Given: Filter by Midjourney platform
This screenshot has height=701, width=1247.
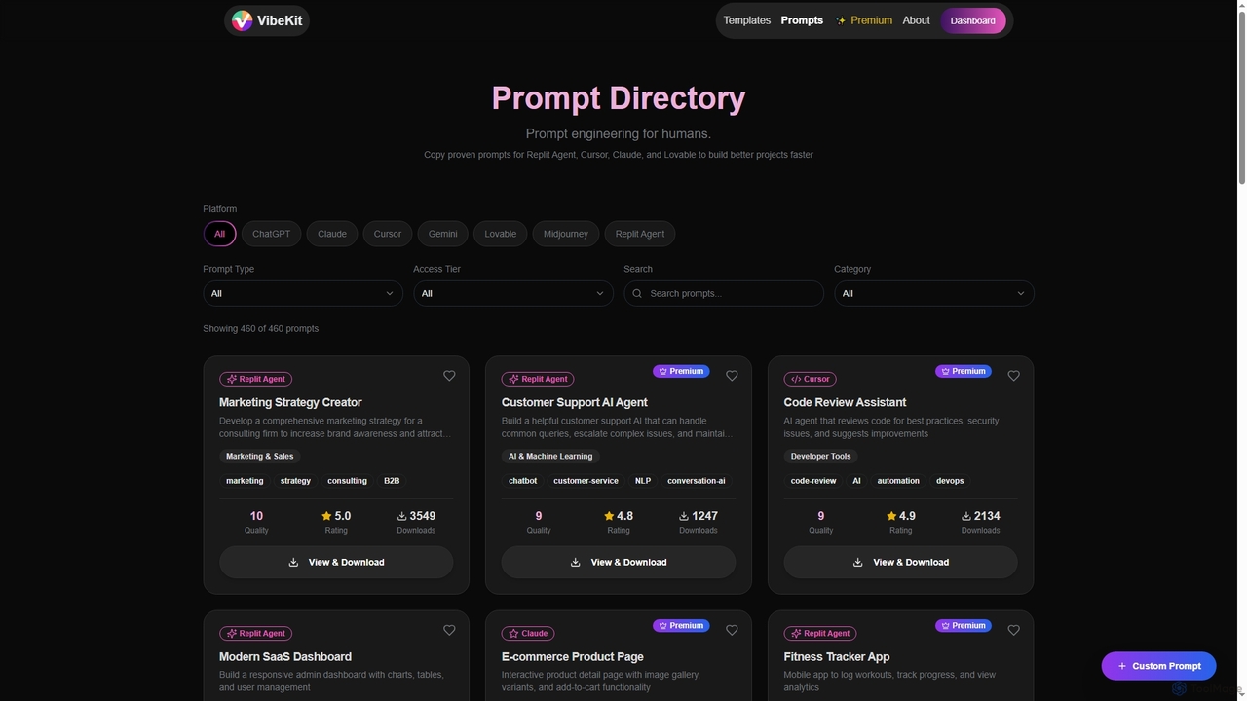Looking at the screenshot, I should coord(566,234).
